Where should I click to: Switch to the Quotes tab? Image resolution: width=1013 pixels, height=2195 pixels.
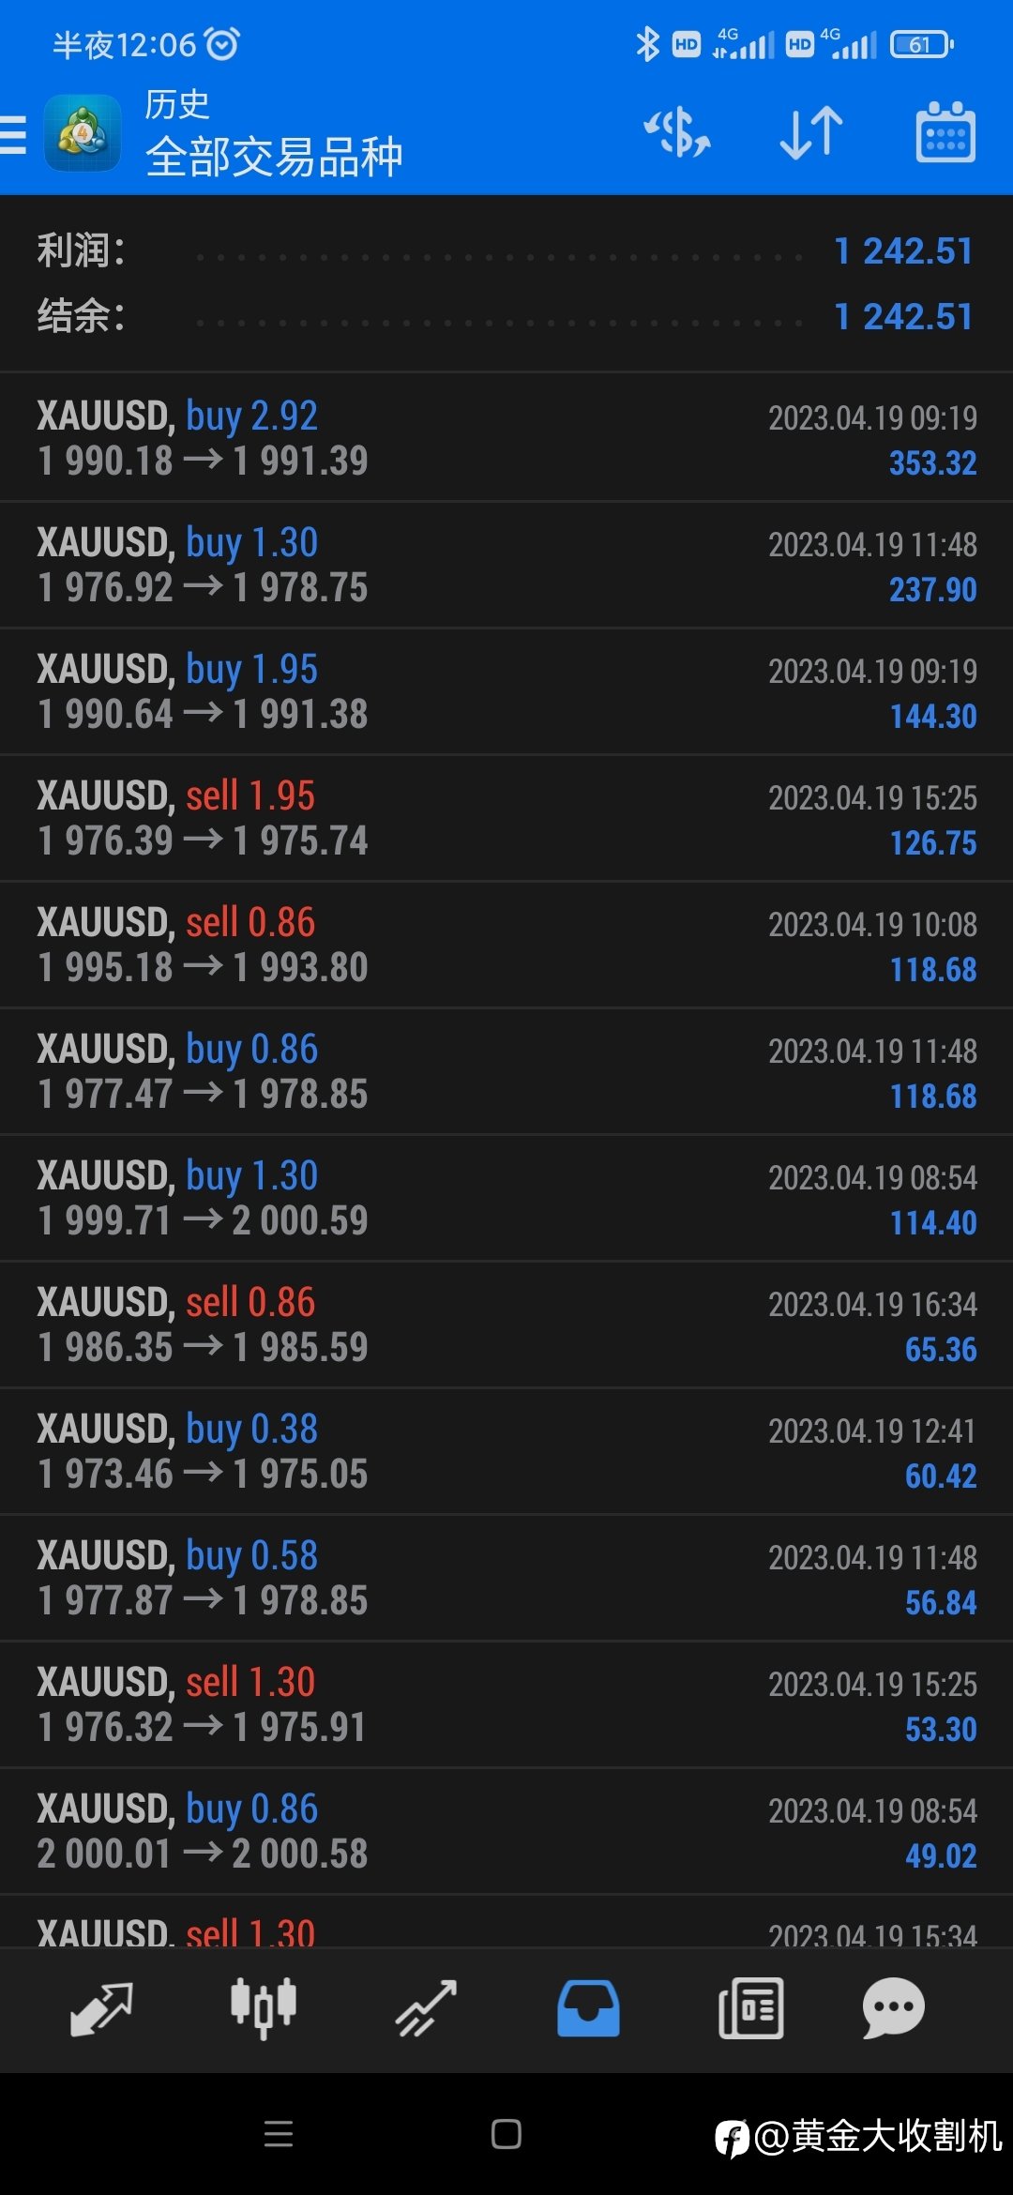tap(101, 2008)
